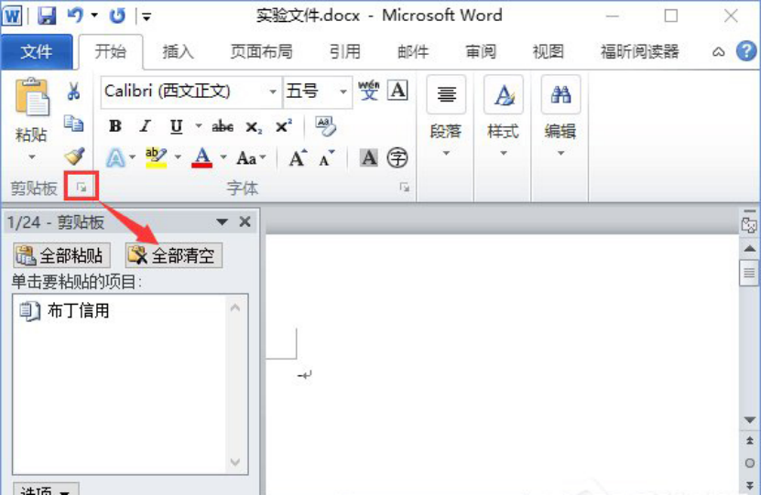Open the font size dropdown
761x495 pixels.
click(x=343, y=91)
